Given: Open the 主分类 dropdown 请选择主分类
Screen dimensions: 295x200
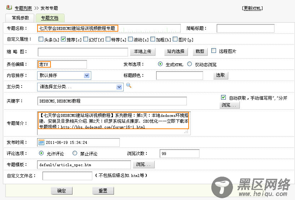Looking at the screenshot, I should pos(80,87).
